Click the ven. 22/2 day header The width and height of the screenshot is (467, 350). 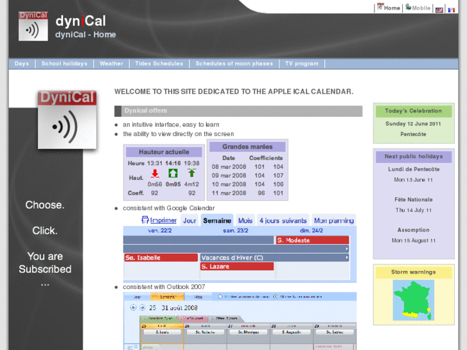(x=160, y=231)
